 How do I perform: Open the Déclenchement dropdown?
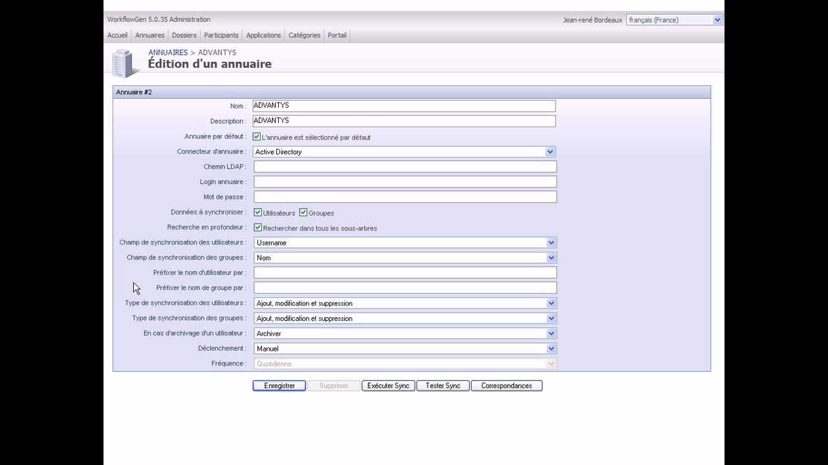[x=405, y=349]
